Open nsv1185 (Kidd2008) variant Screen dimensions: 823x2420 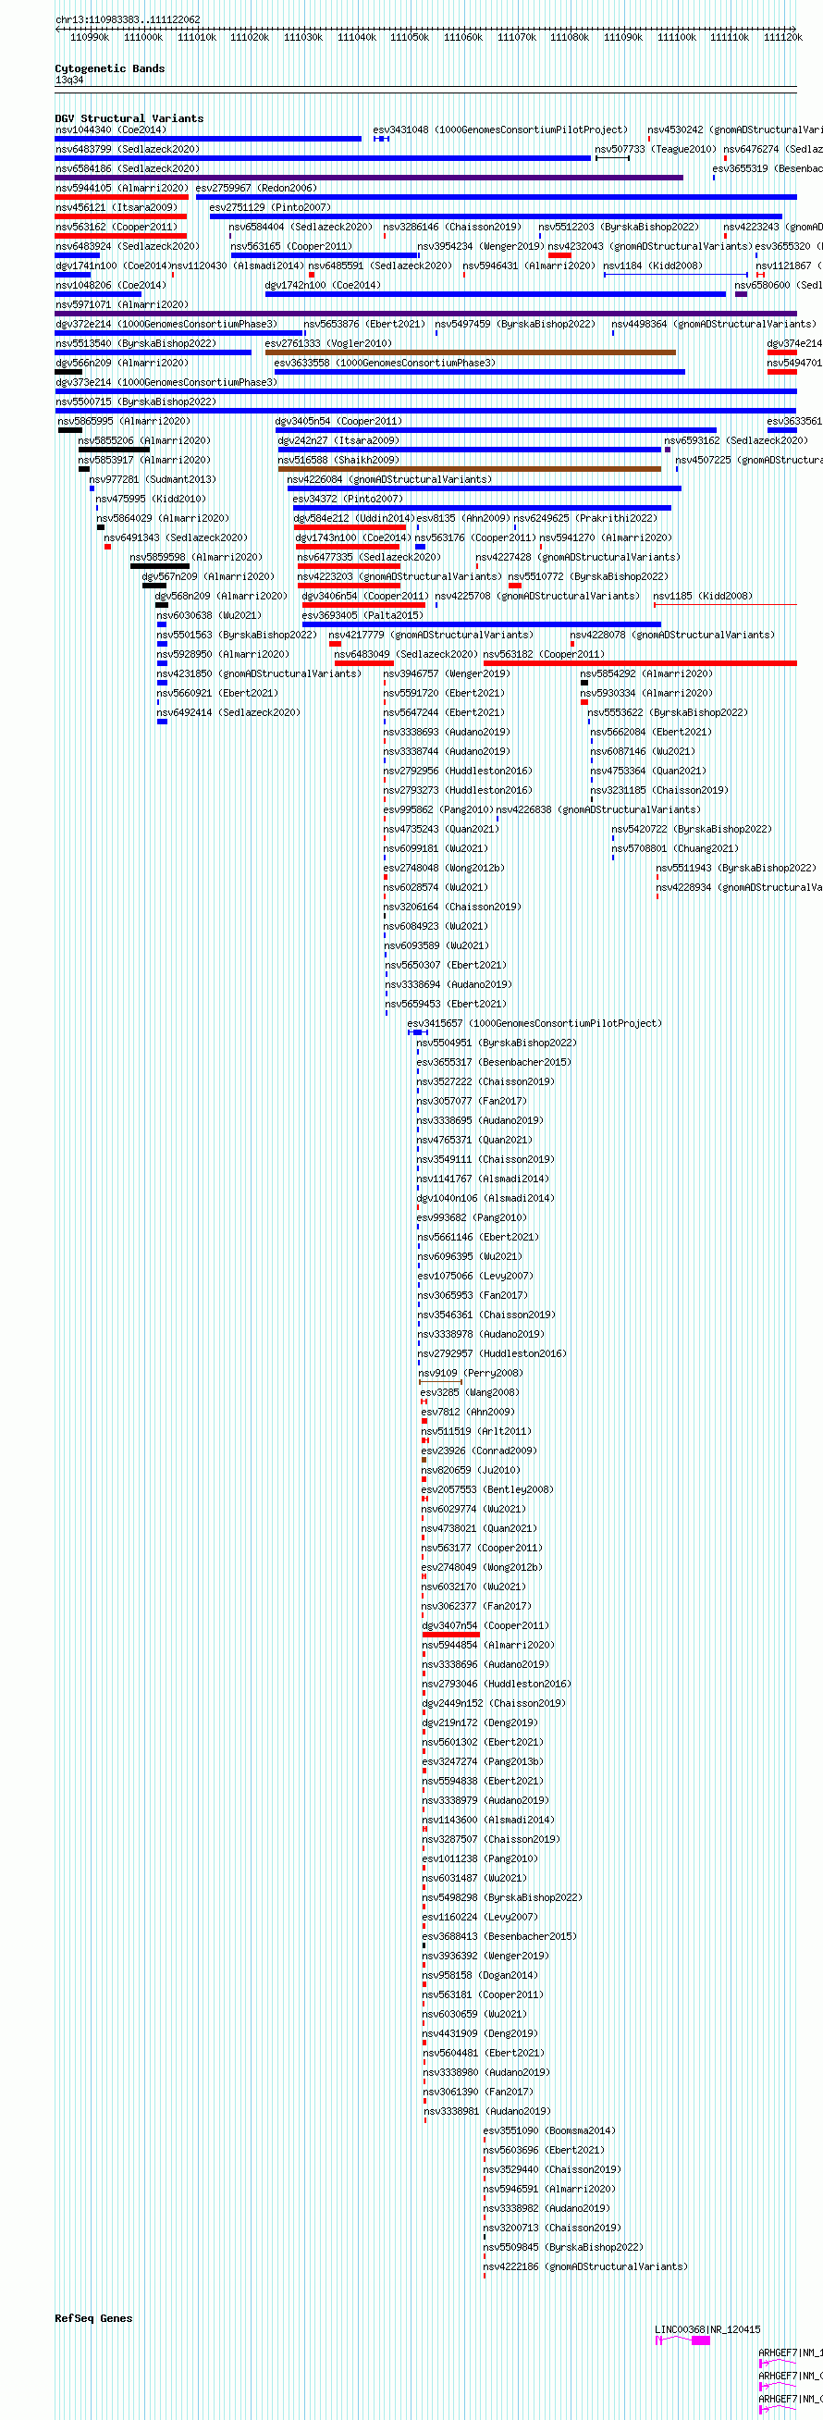coord(704,596)
